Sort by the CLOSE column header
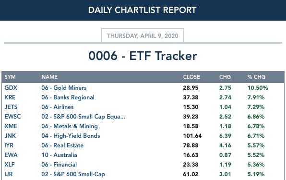This screenshot has width=286, height=180. coord(191,77)
